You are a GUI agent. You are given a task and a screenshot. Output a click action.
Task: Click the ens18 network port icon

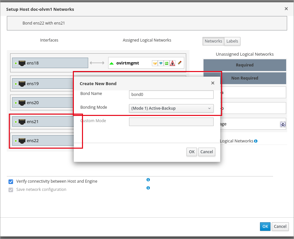[22, 63]
